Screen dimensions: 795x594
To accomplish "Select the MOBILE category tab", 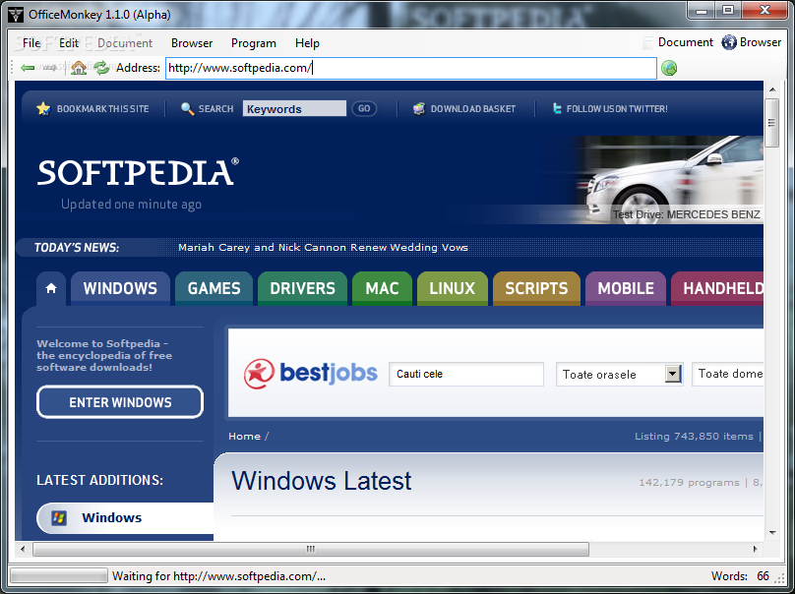I will 626,288.
